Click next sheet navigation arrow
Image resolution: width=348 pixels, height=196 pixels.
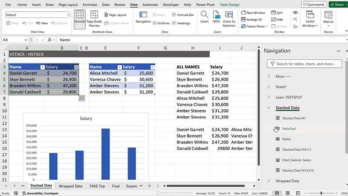(14, 186)
